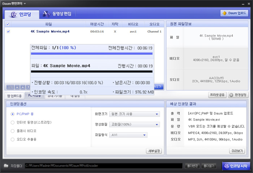Click the 남은시간 00:00:00 value
The height and width of the screenshot is (173, 253).
[x=142, y=83]
